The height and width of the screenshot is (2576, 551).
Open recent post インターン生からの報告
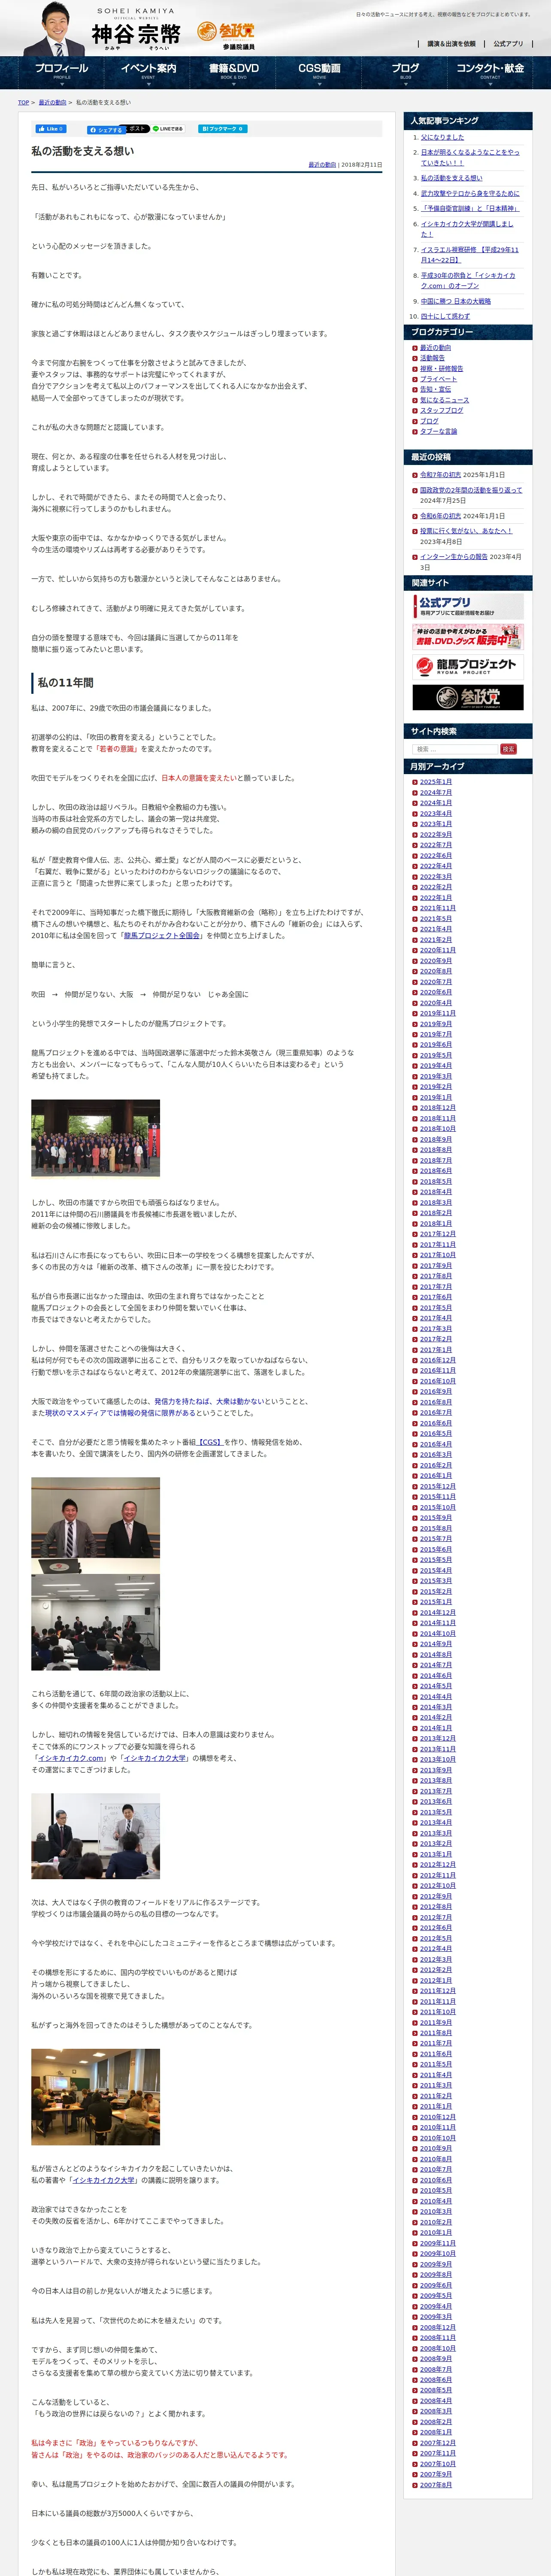pyautogui.click(x=453, y=557)
